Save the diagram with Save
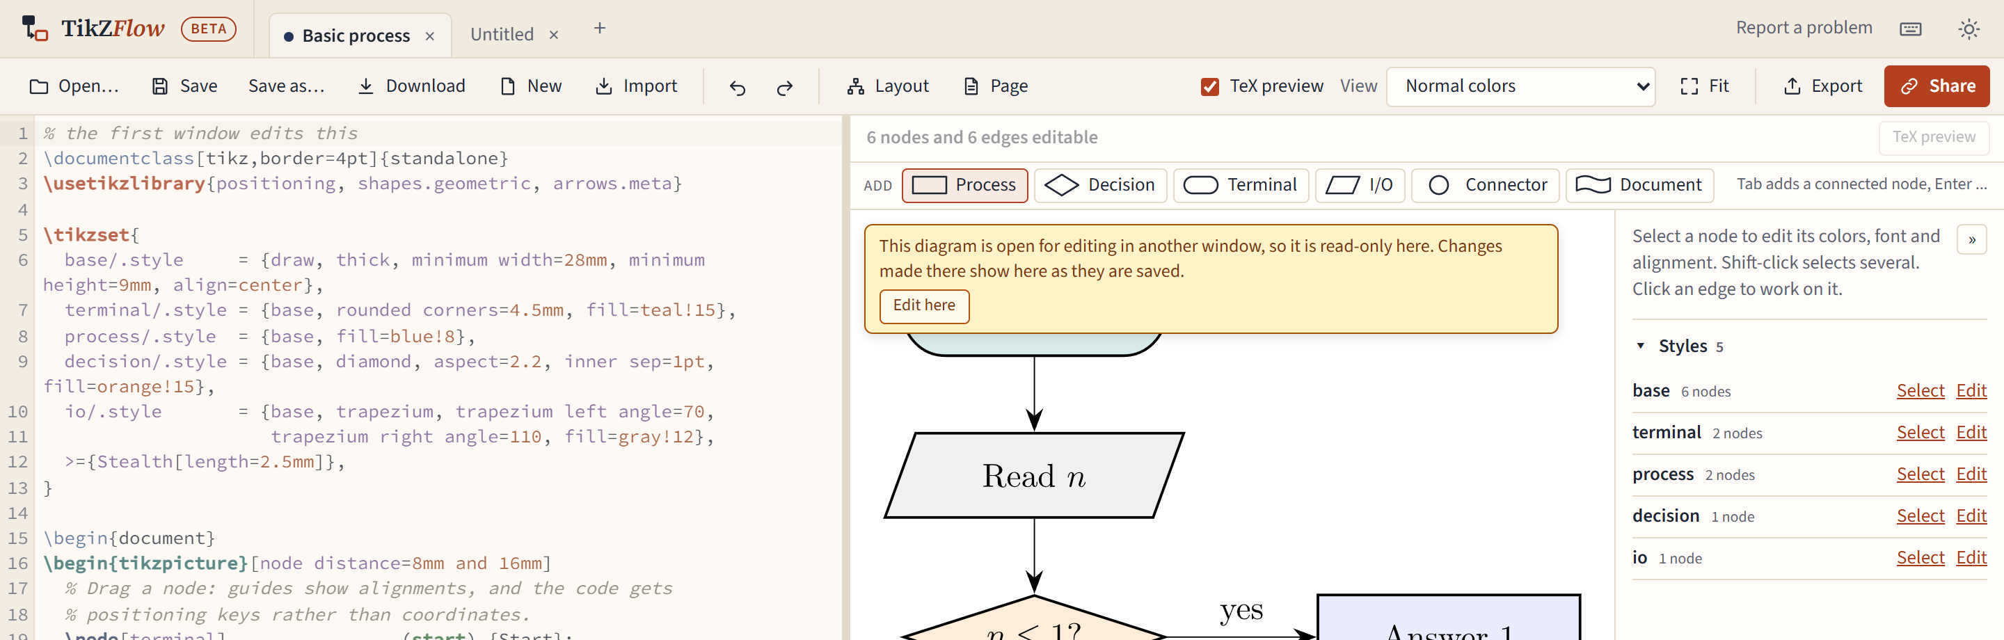Viewport: 2004px width, 640px height. tap(184, 86)
